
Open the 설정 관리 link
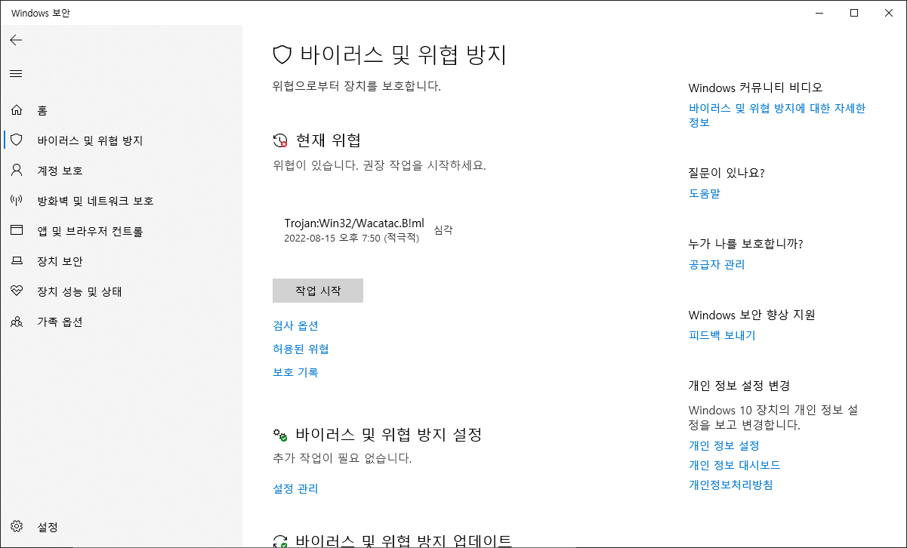point(295,489)
